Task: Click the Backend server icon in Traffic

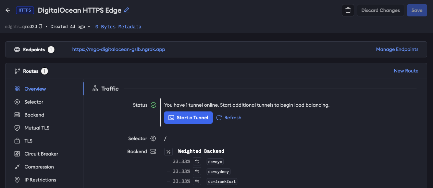Action: [x=153, y=151]
